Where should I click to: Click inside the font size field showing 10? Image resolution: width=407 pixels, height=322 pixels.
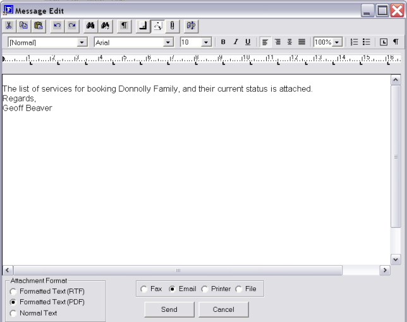191,42
